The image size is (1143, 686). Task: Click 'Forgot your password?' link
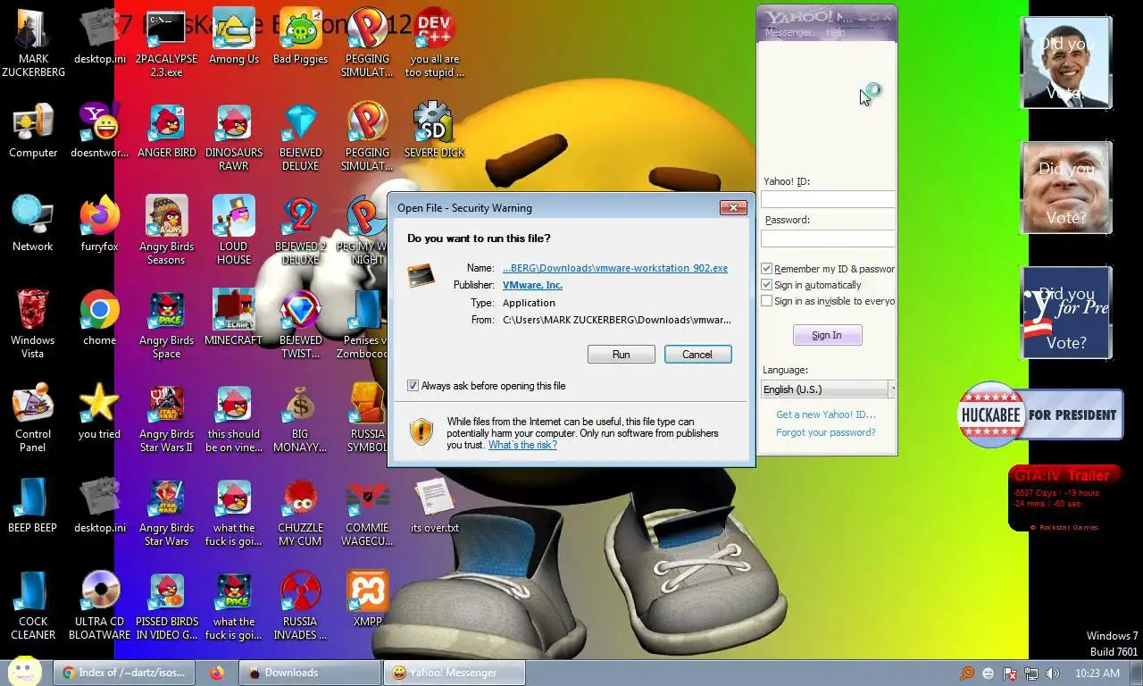click(826, 432)
